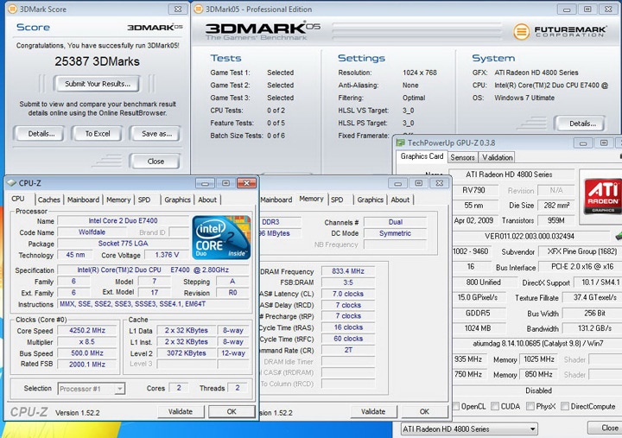Click the Bus Speed value 500.0 MHz
Image resolution: width=622 pixels, height=438 pixels.
pos(87,353)
